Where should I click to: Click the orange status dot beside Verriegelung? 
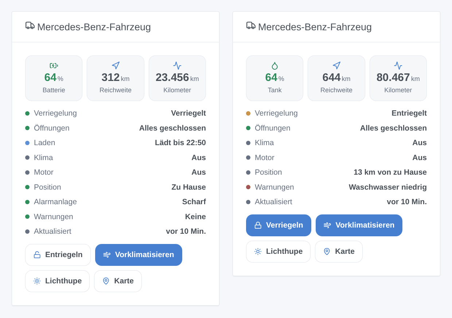(x=248, y=113)
